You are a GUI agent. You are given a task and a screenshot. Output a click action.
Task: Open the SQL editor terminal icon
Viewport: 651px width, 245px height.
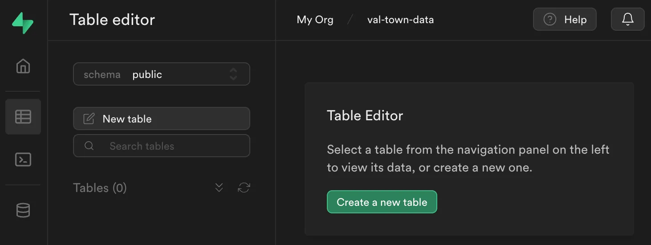tap(23, 159)
